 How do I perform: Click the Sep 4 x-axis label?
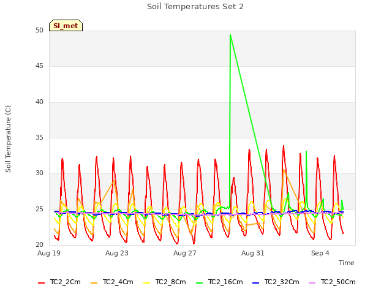tap(320, 253)
